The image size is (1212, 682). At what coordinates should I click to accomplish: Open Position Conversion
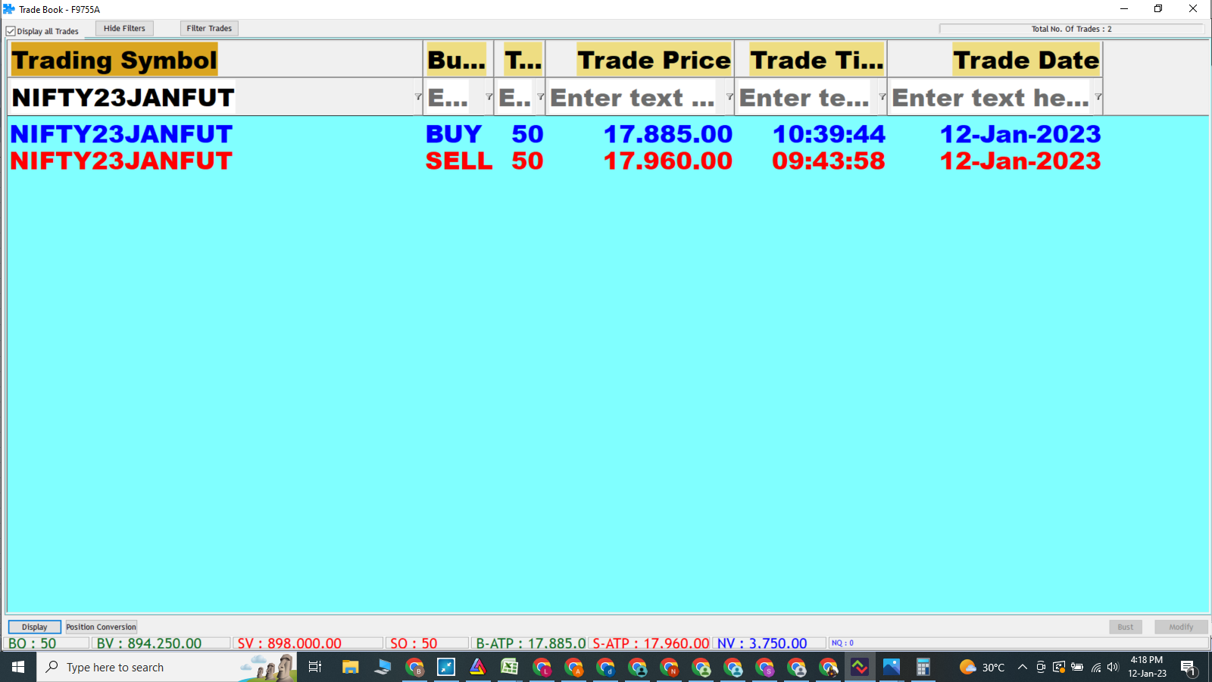[x=101, y=627]
